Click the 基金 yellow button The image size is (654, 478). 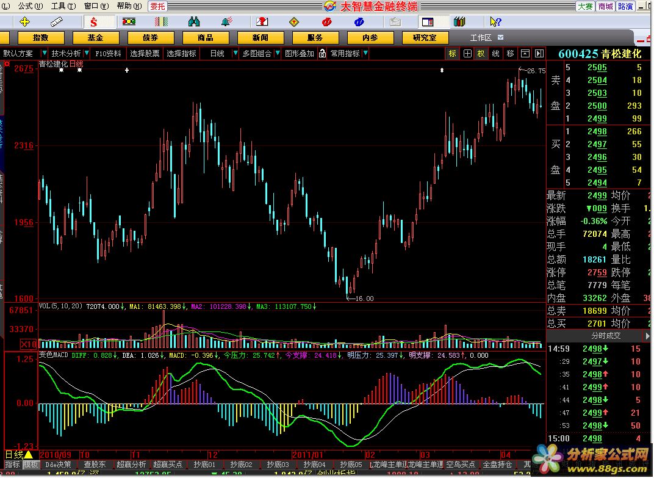click(x=96, y=38)
